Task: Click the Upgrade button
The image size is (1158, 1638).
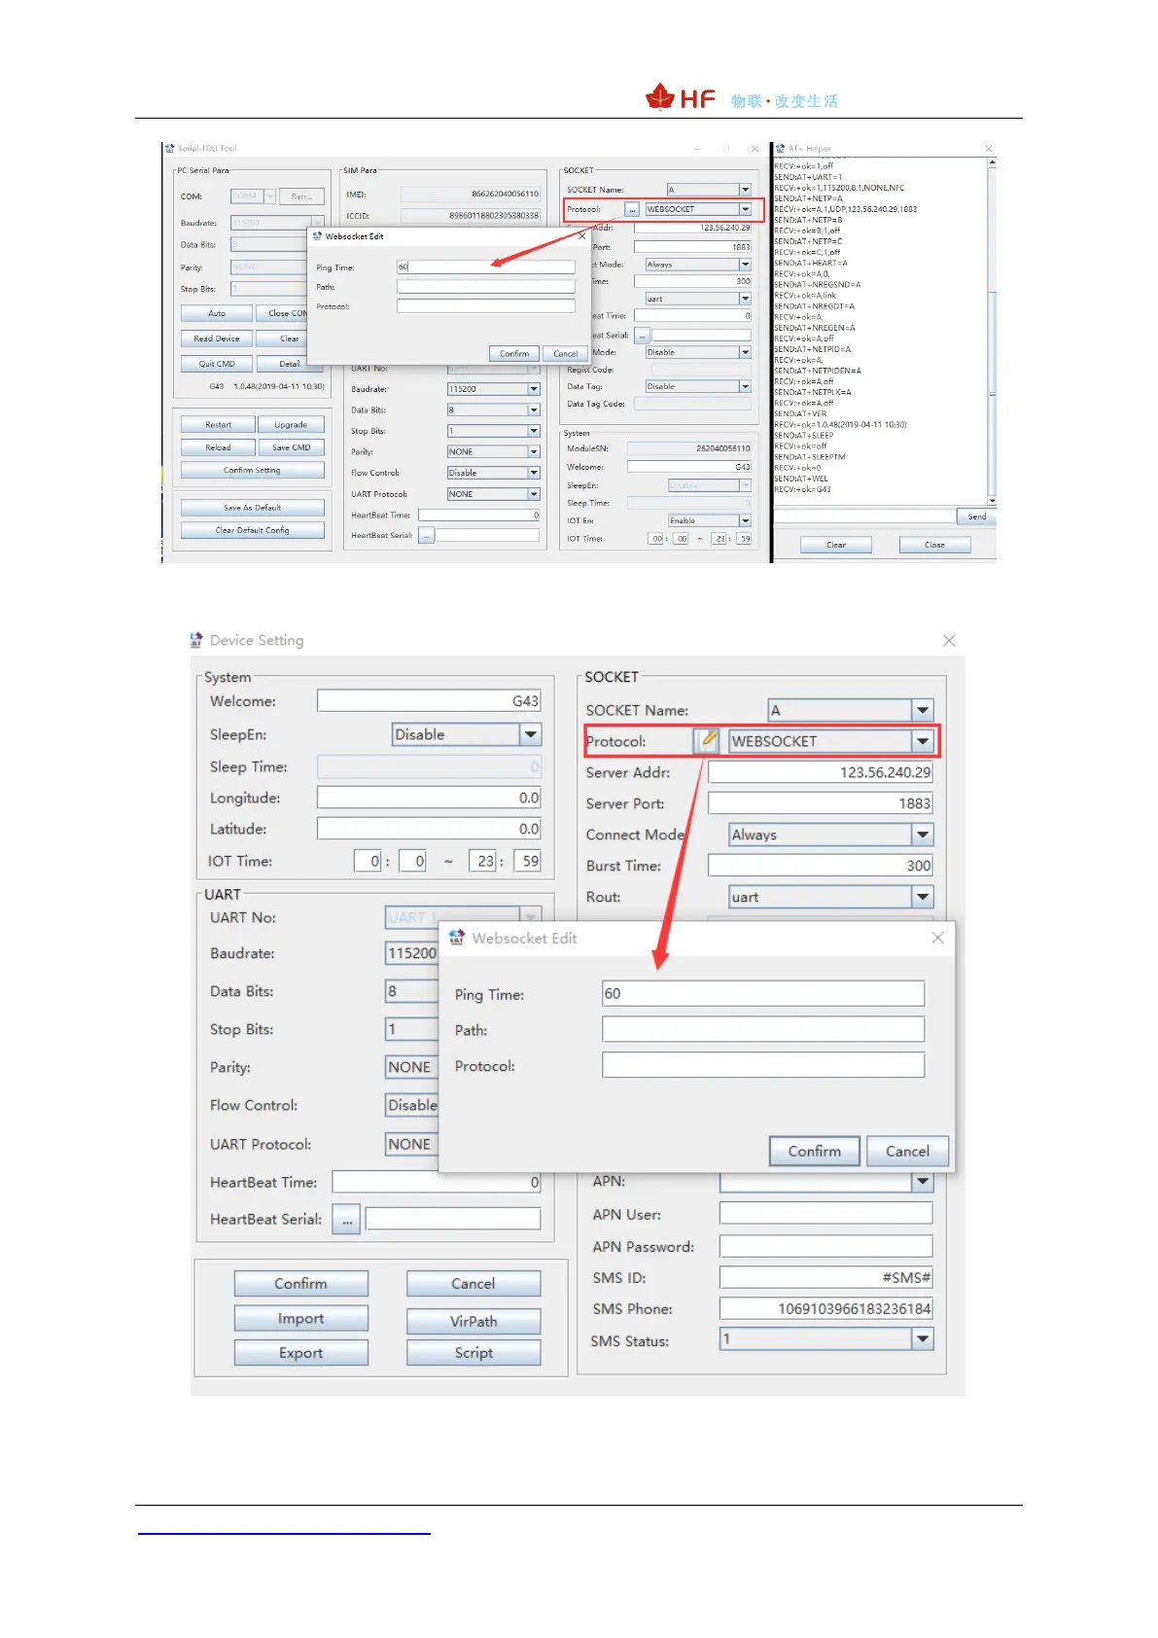Action: (x=291, y=425)
